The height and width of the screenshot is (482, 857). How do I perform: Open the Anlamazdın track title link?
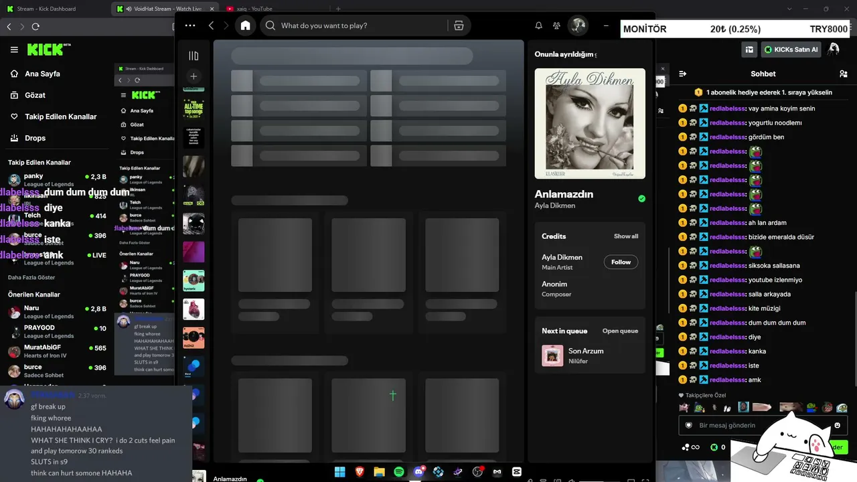564,194
